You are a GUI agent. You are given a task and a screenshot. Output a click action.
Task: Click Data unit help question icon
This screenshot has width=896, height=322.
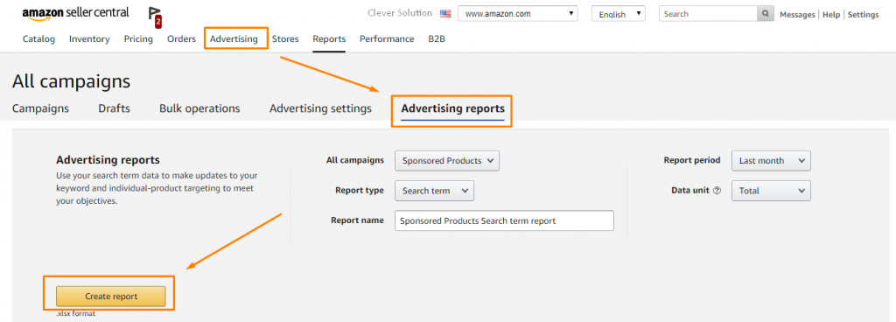pyautogui.click(x=717, y=191)
